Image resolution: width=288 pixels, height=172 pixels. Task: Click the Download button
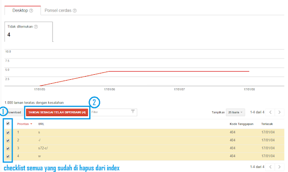tap(14, 112)
